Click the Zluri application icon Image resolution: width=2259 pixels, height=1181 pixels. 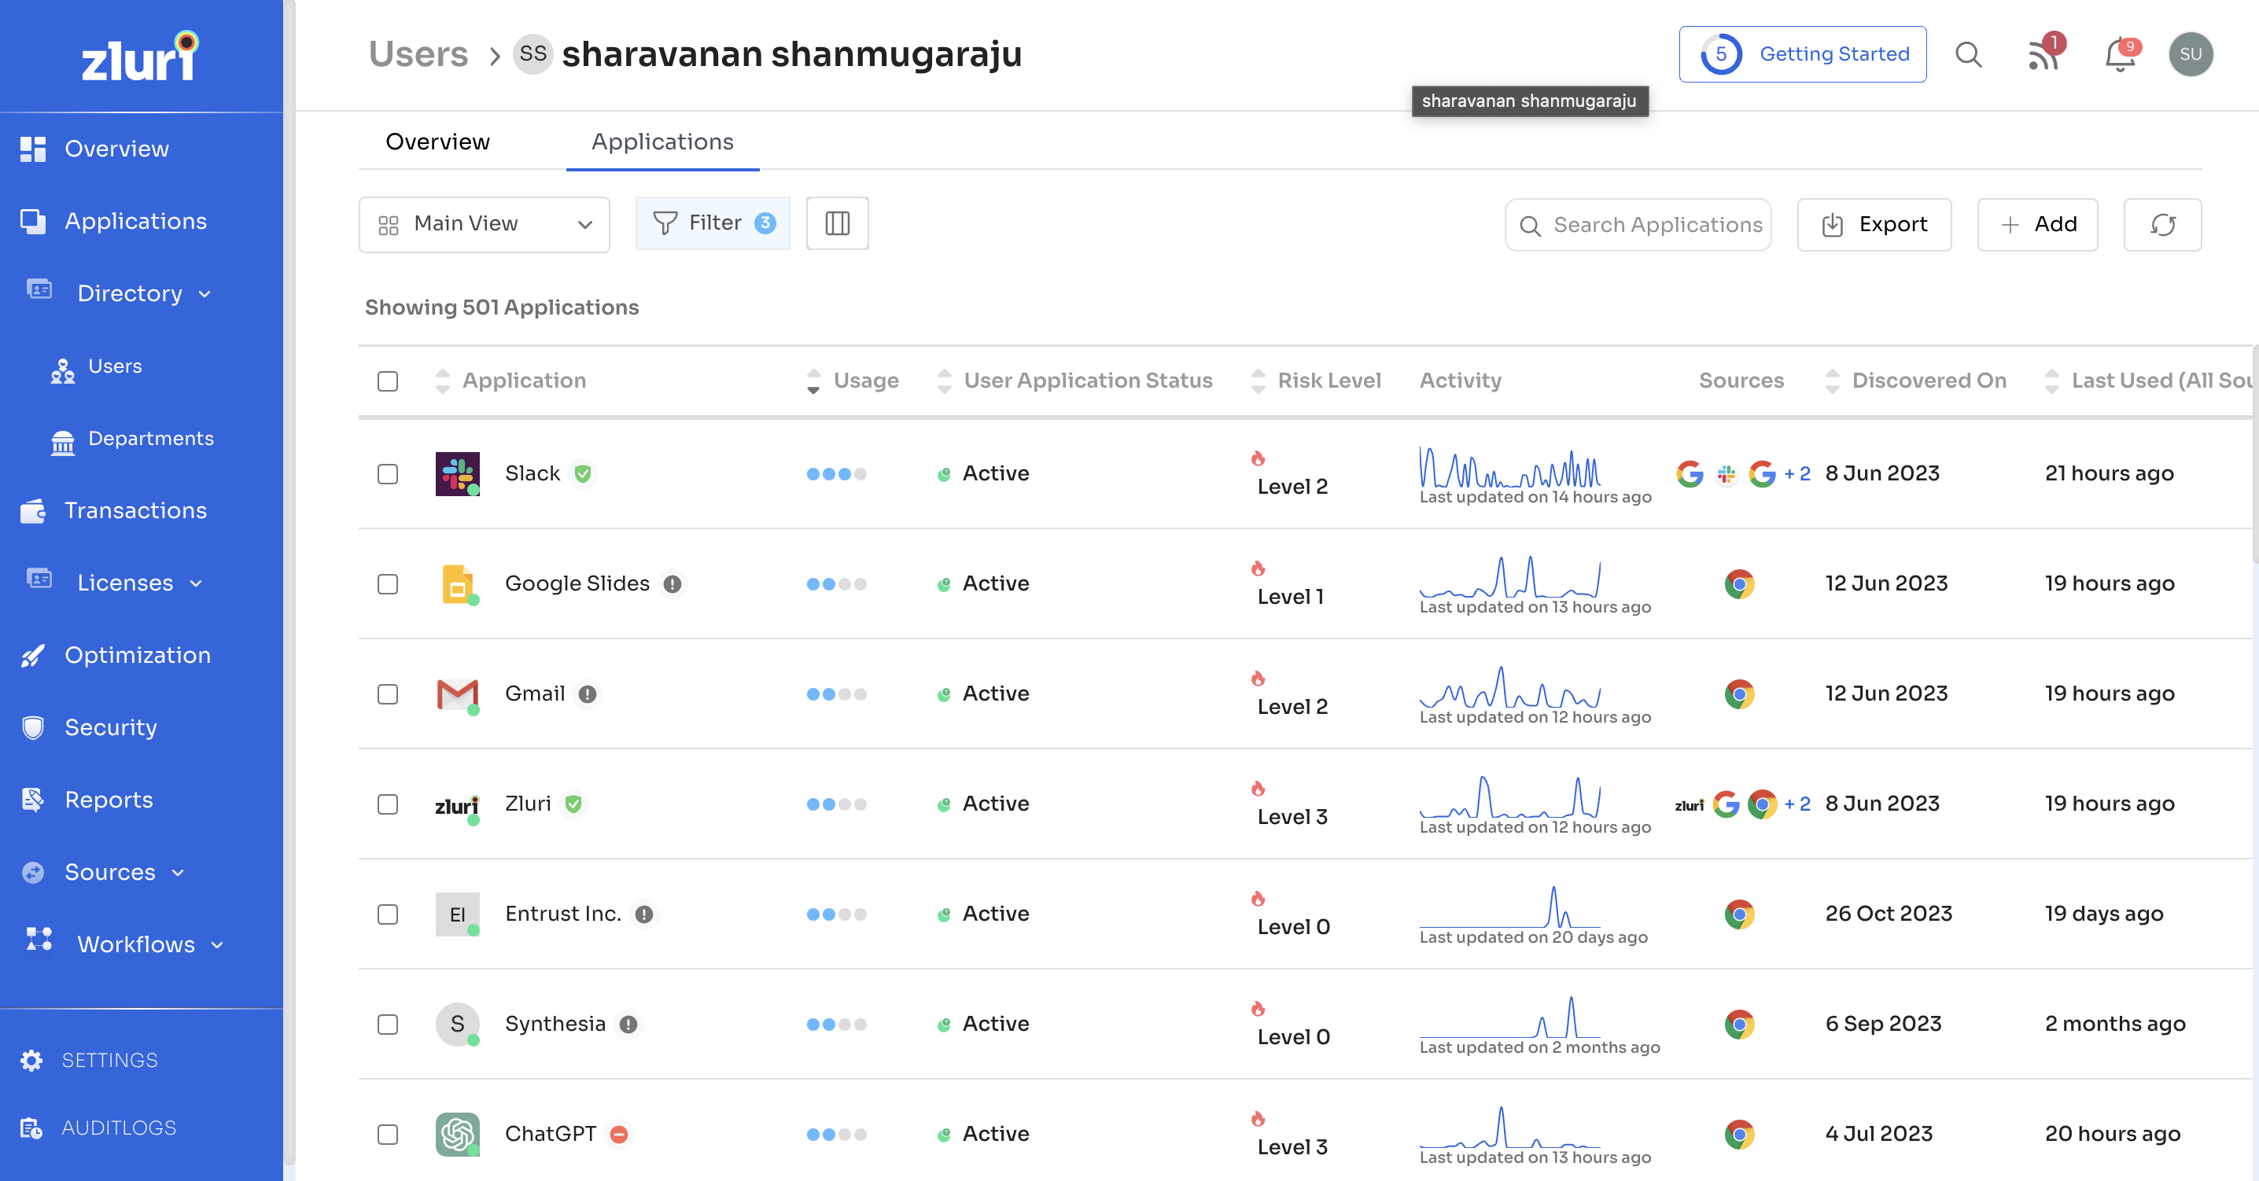455,804
